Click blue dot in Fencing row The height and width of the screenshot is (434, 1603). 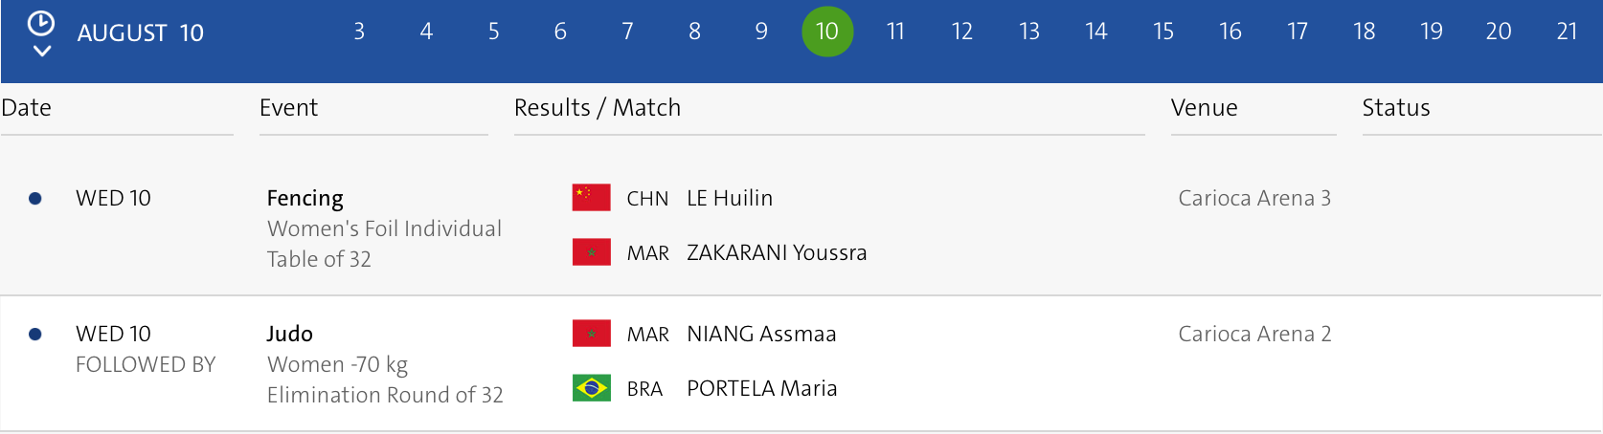pos(35,199)
